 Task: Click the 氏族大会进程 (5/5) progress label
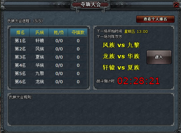[x=25, y=21]
